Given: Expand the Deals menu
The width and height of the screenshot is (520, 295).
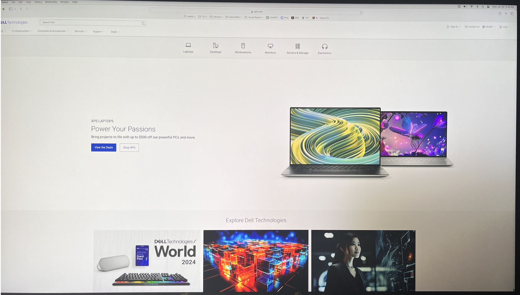Looking at the screenshot, I should (x=115, y=32).
